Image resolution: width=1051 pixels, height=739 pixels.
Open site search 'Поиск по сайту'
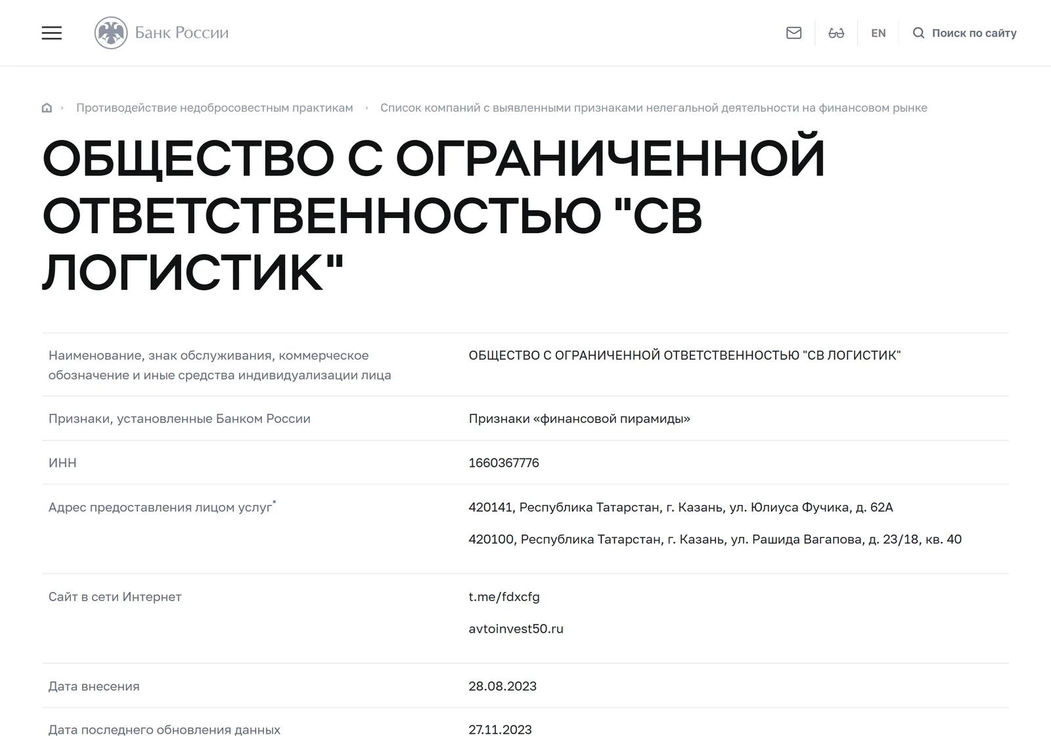[x=964, y=33]
